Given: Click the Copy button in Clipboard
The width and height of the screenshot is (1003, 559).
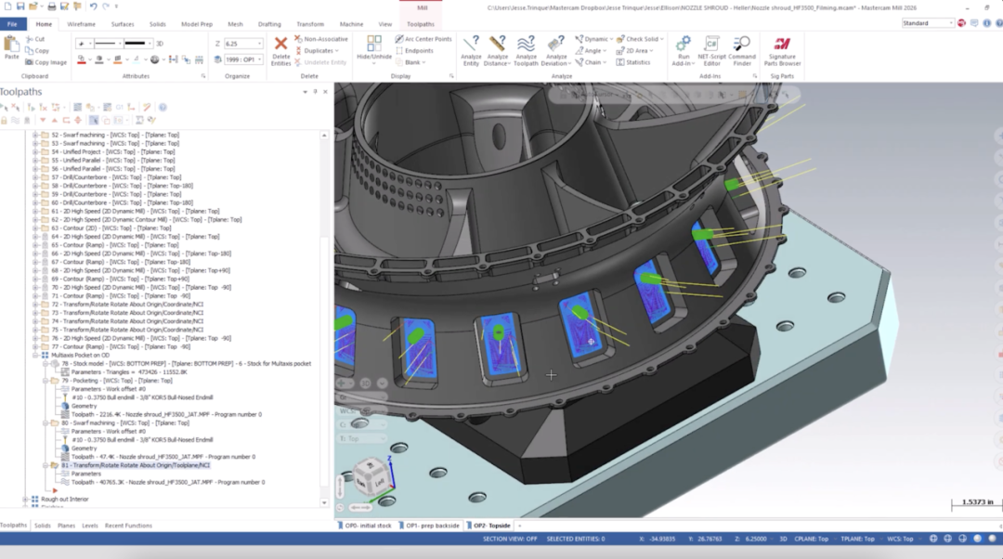Looking at the screenshot, I should 37,50.
